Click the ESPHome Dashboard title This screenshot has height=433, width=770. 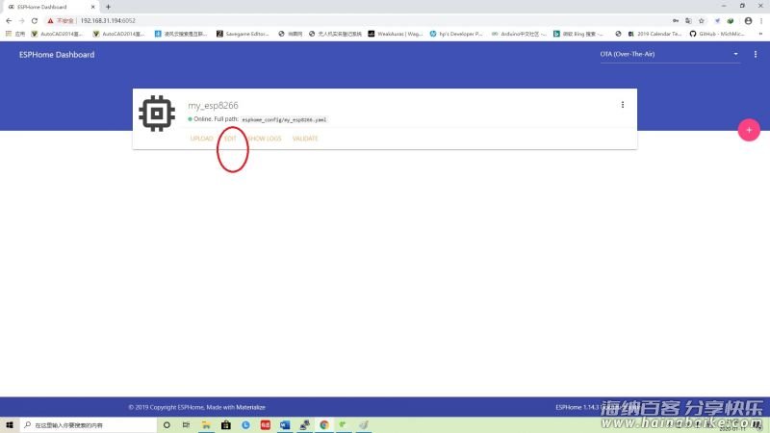(x=57, y=55)
